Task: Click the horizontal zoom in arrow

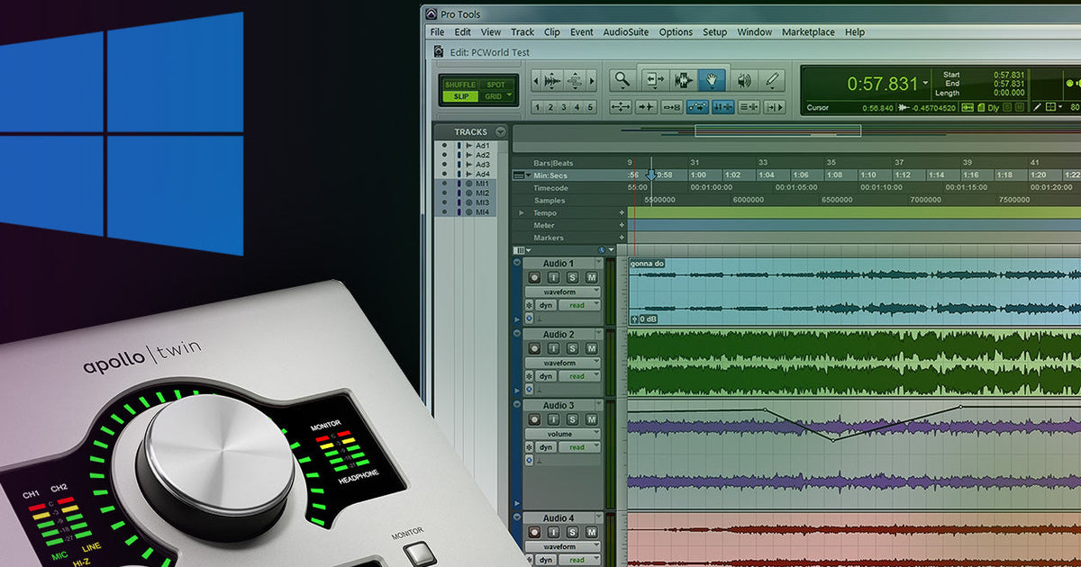Action: [x=592, y=81]
